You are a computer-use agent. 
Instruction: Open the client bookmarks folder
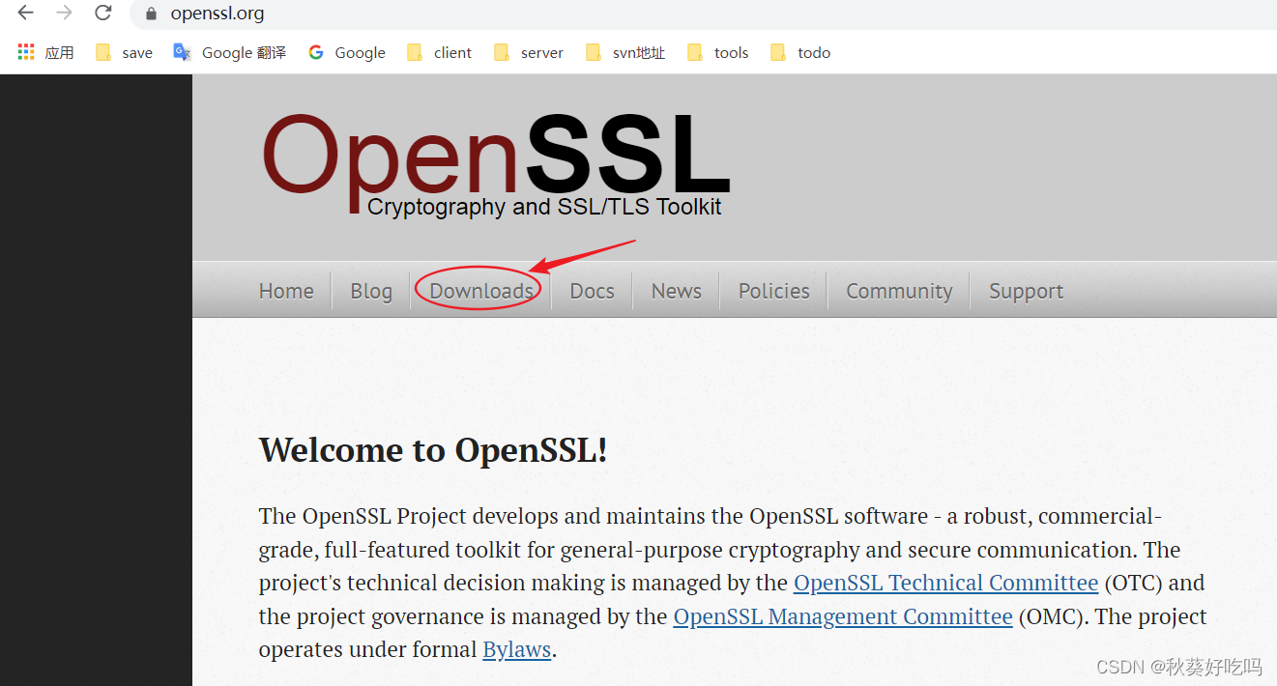click(x=439, y=52)
